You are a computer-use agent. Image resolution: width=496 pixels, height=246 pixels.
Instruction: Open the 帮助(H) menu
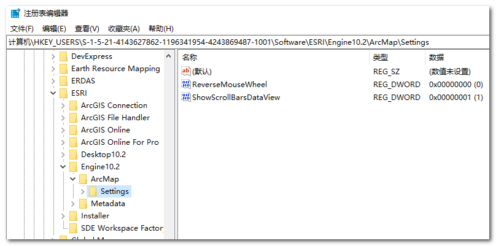click(161, 29)
